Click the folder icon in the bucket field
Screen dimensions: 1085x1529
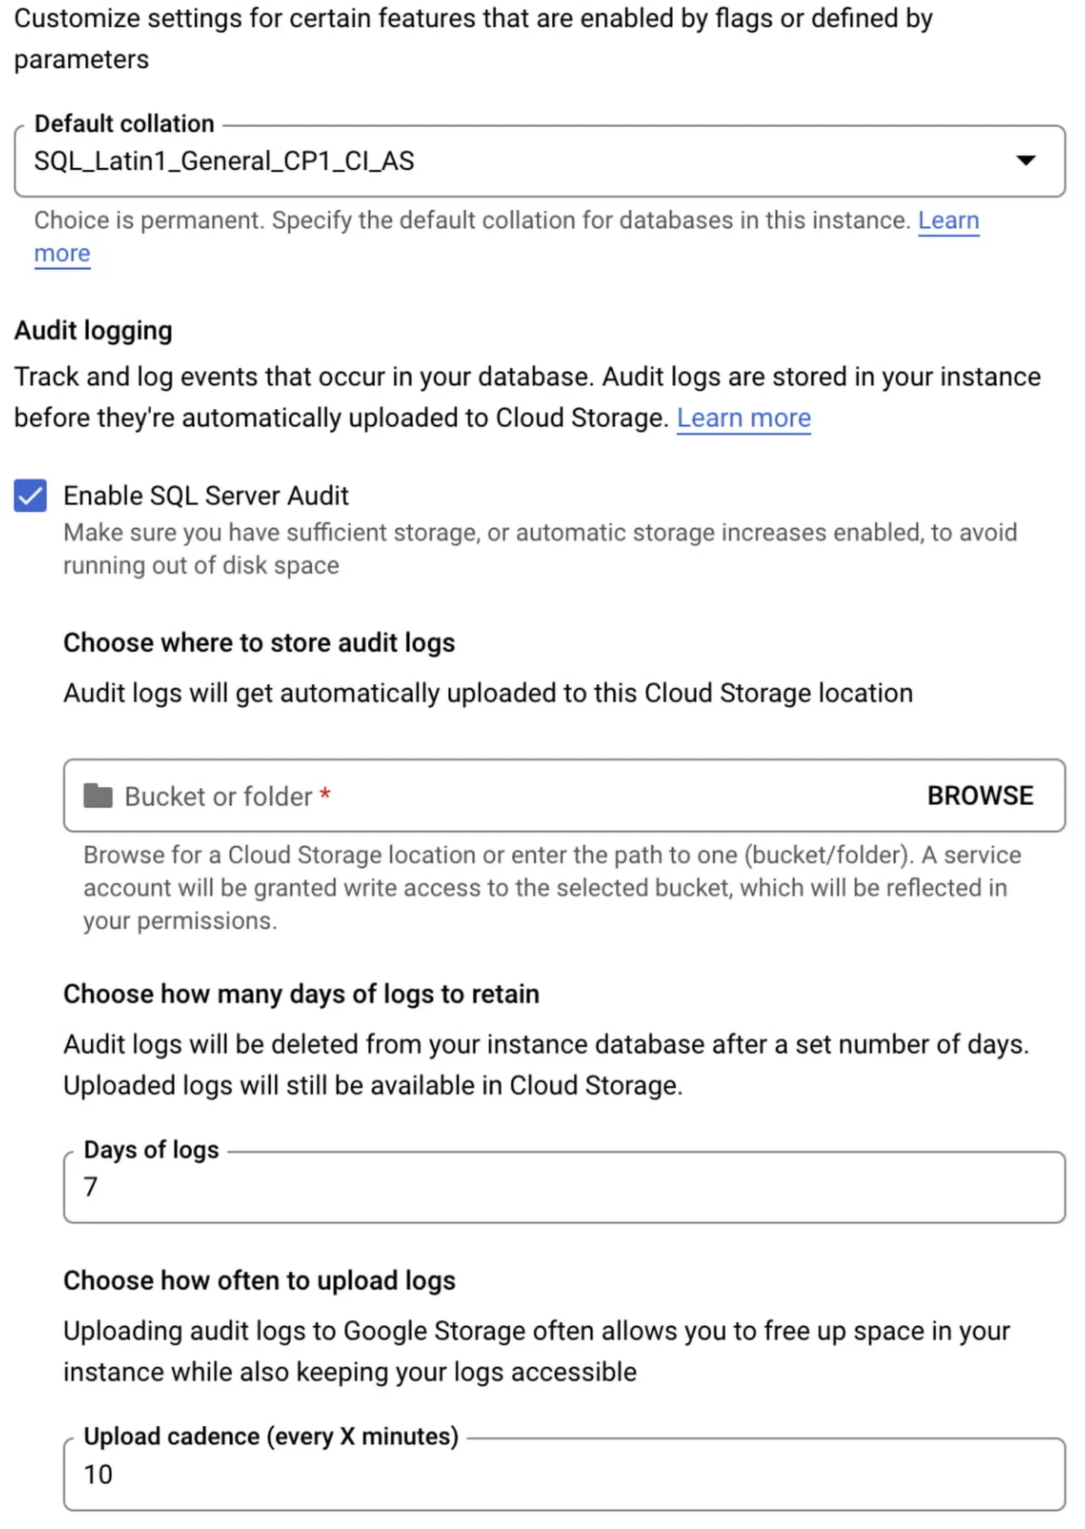98,796
